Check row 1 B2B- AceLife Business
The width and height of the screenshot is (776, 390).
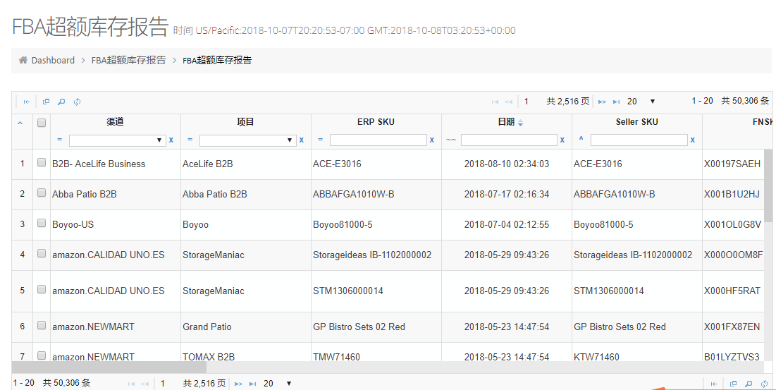42,162
